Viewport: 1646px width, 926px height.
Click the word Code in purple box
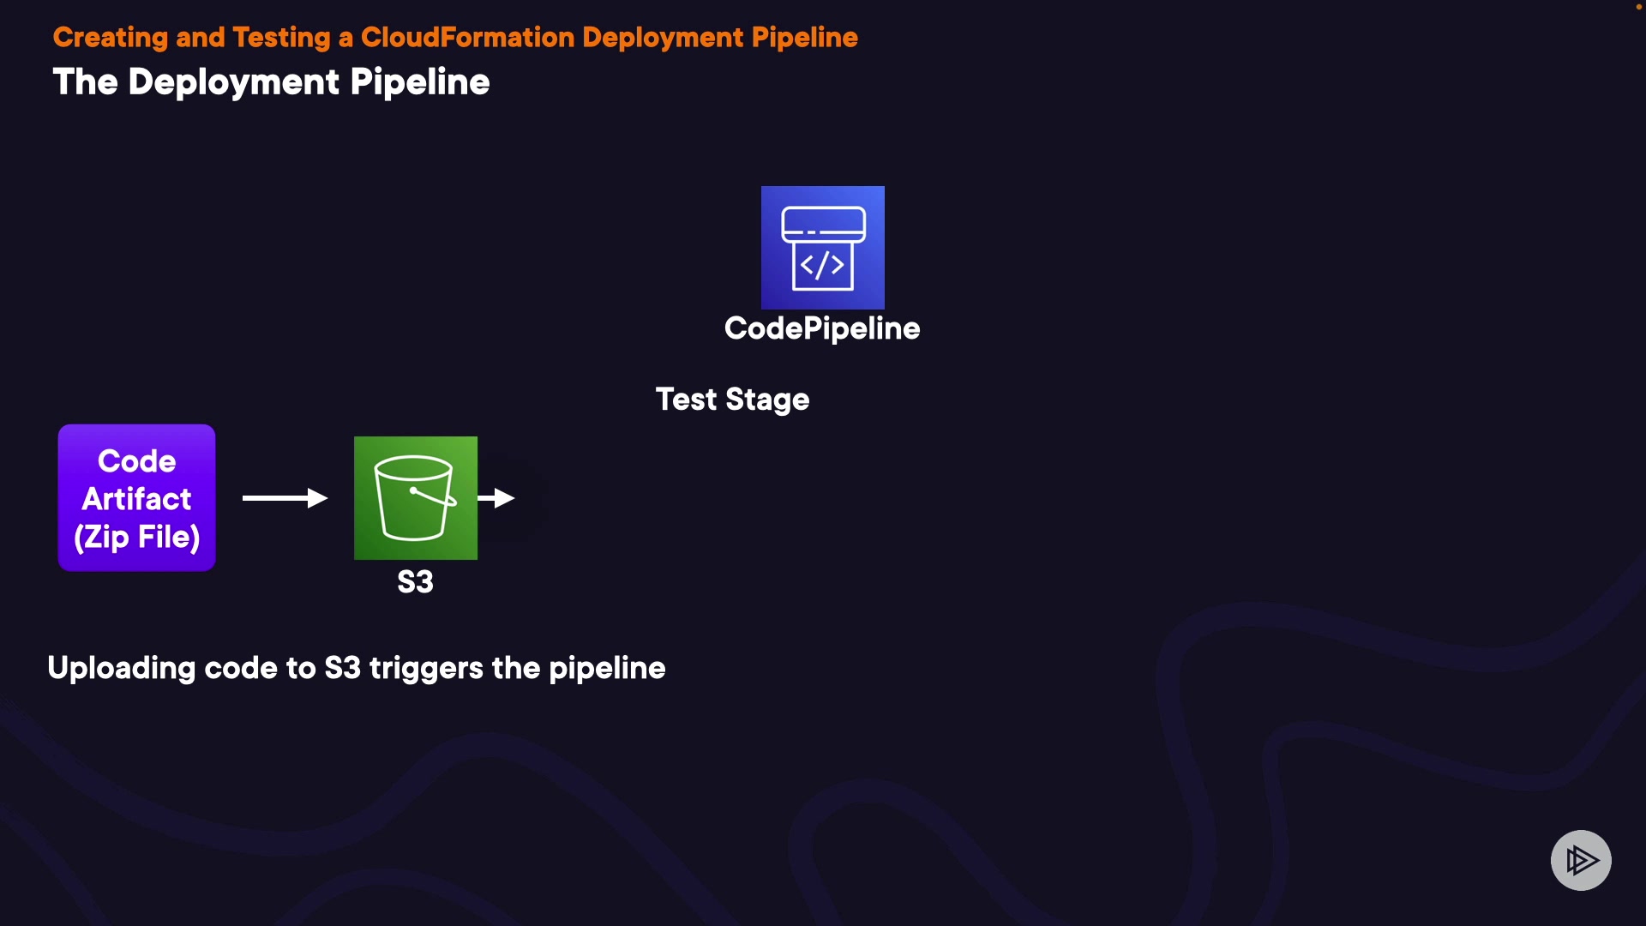[x=136, y=461]
